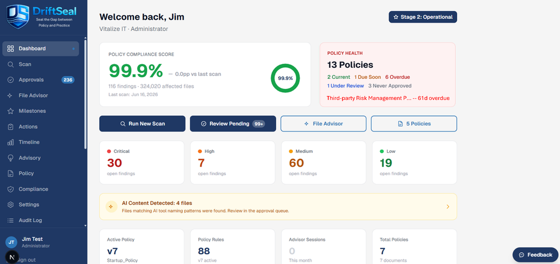The height and width of the screenshot is (264, 560).
Task: Open the Medium open findings card
Action: [x=324, y=163]
